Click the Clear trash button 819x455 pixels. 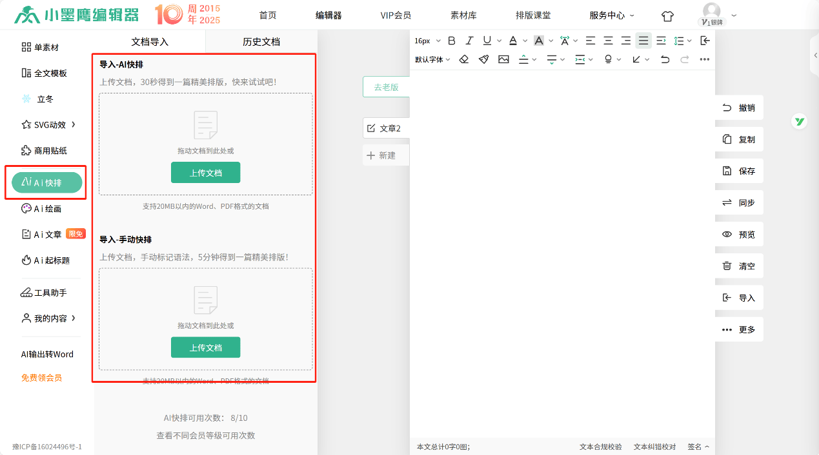(739, 266)
